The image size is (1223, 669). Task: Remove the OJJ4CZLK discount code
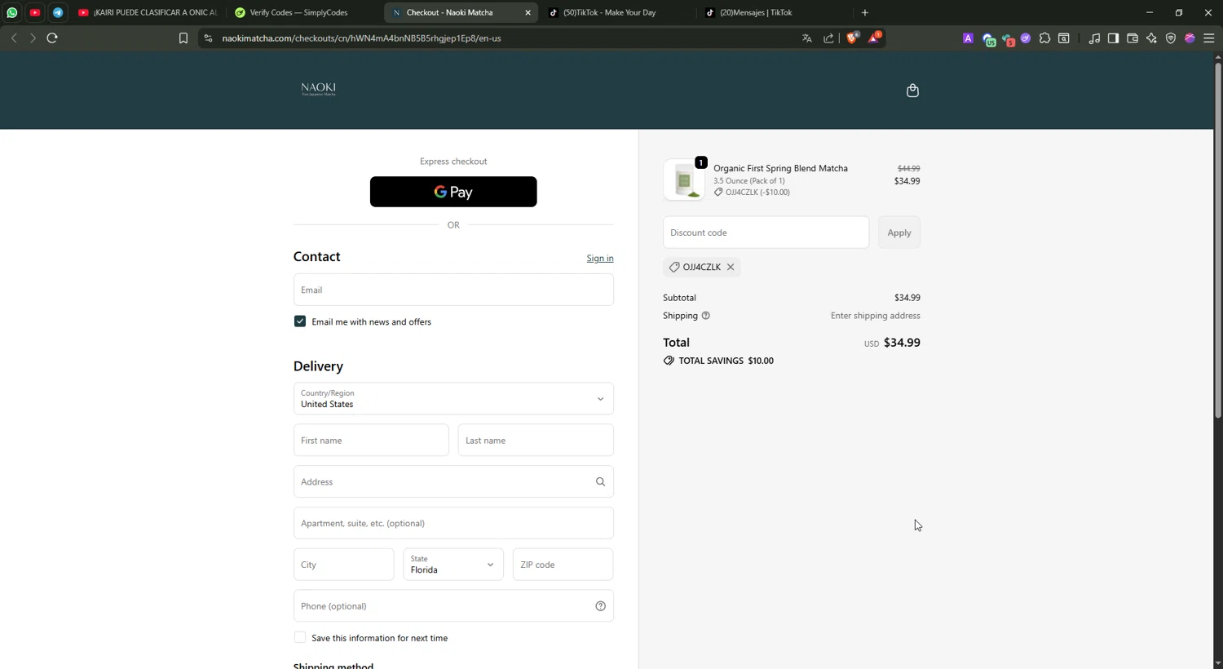point(731,267)
